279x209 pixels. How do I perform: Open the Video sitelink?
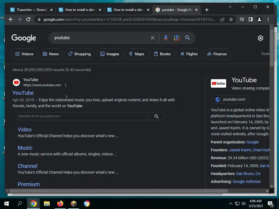click(x=25, y=130)
